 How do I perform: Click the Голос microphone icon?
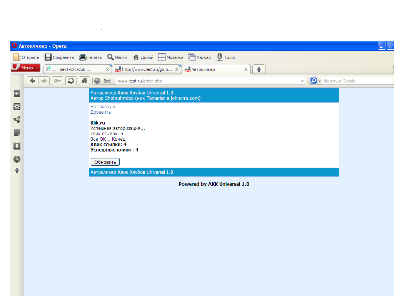[220, 57]
